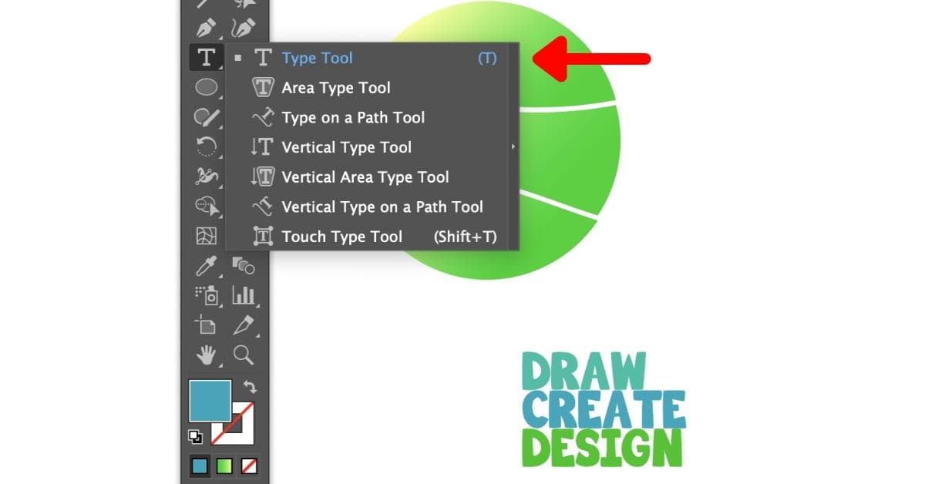Select the Artboard tool
The image size is (925, 484).
206,326
